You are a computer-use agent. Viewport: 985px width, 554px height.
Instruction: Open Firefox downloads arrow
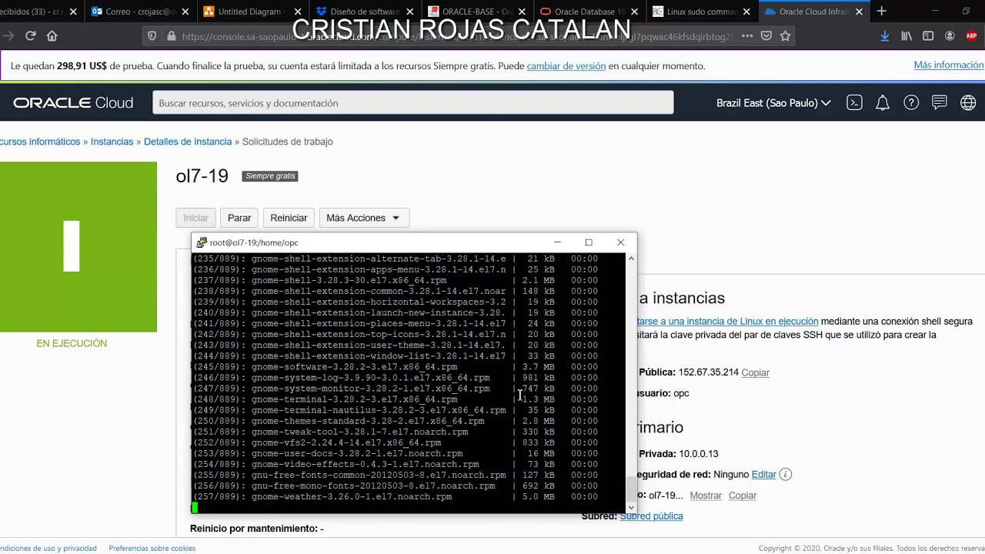pyautogui.click(x=885, y=36)
